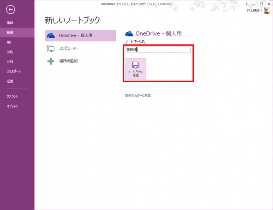Open the アカウント page

tap(12, 96)
